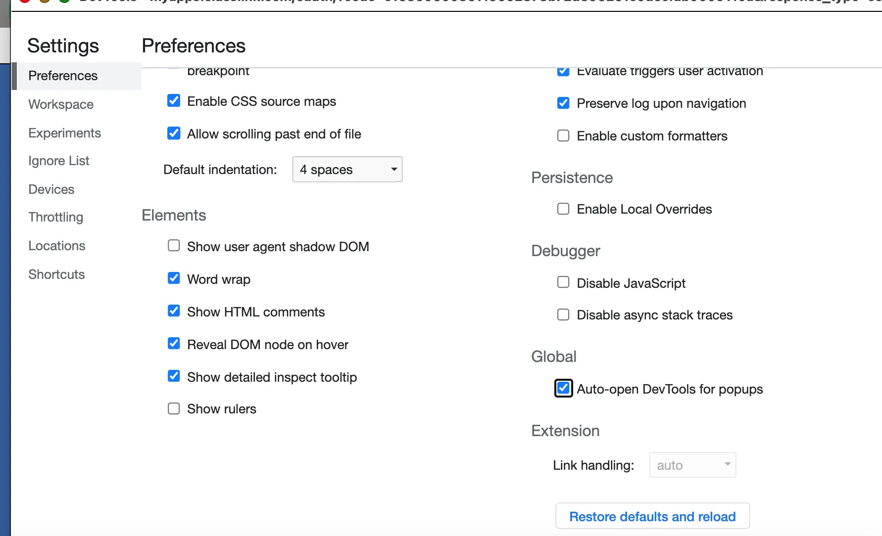This screenshot has height=536, width=882.
Task: Open the Link handling dropdown
Action: [692, 465]
